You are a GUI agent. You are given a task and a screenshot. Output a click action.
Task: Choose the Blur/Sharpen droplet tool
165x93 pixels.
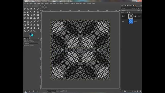pos(31,28)
